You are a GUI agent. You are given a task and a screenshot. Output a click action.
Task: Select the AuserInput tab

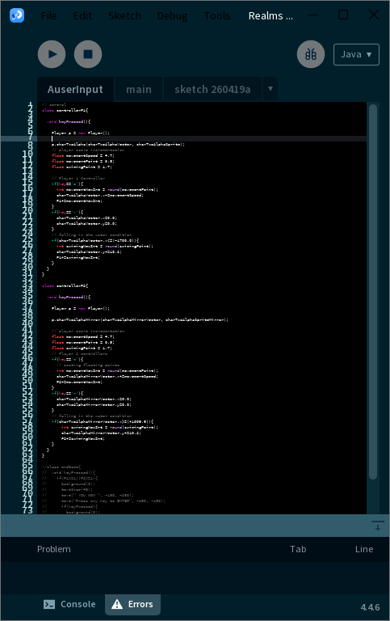tap(75, 90)
